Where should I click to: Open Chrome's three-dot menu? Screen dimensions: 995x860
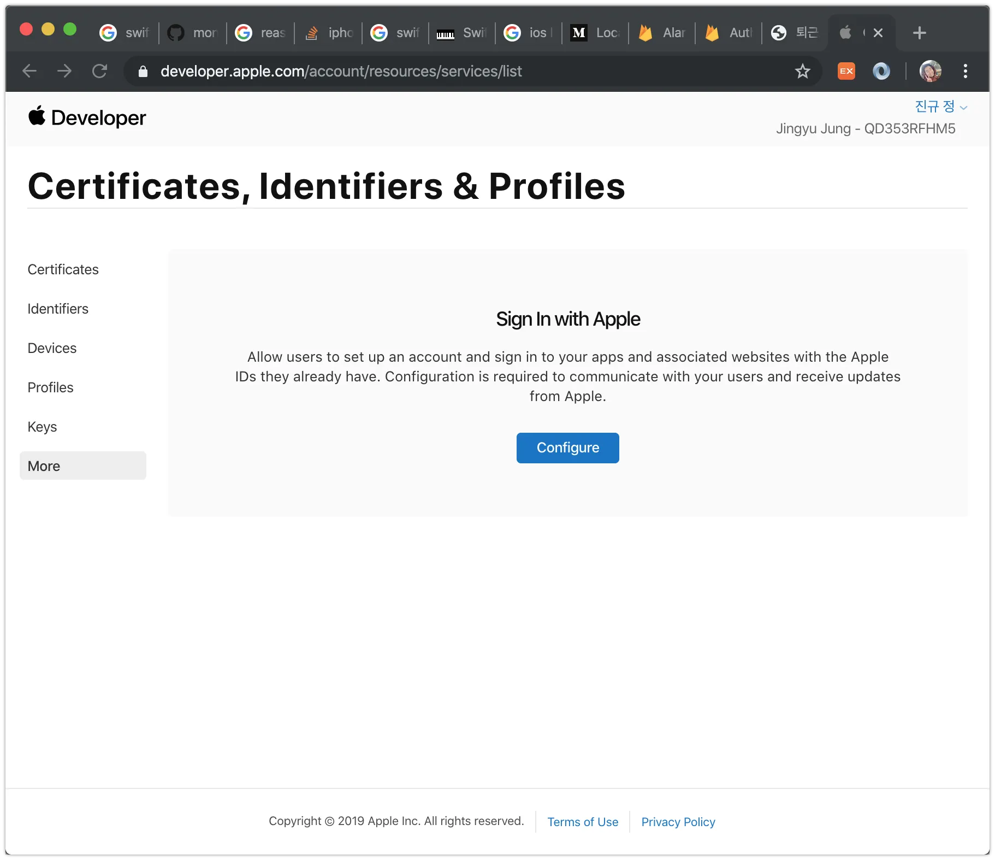click(x=965, y=71)
